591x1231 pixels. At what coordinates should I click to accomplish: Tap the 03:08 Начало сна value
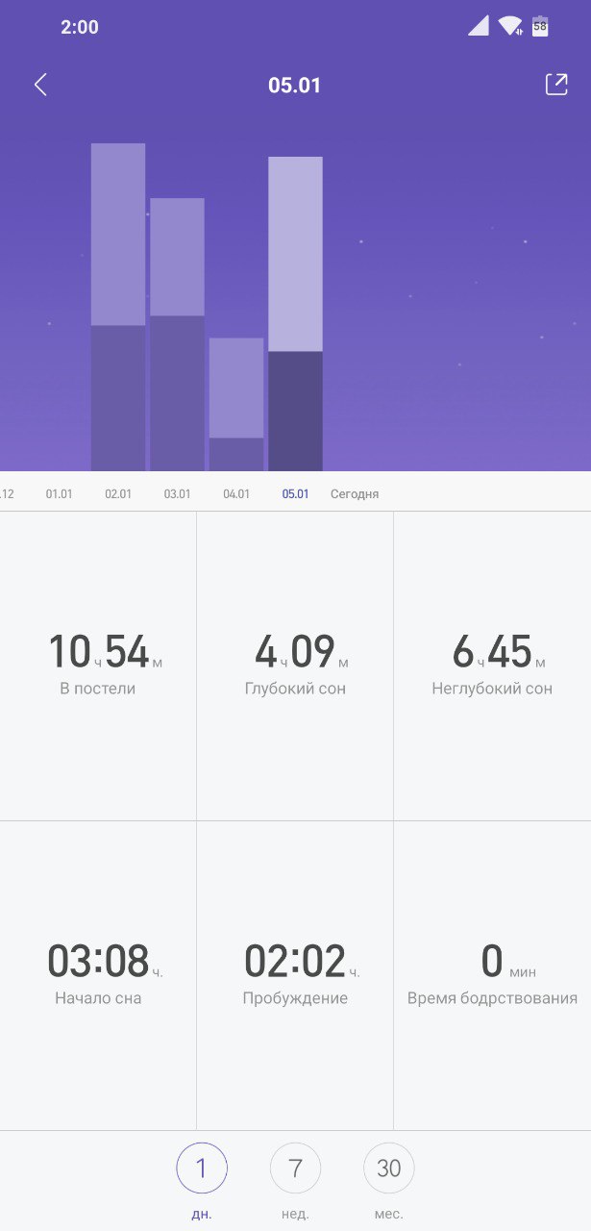coord(105,962)
